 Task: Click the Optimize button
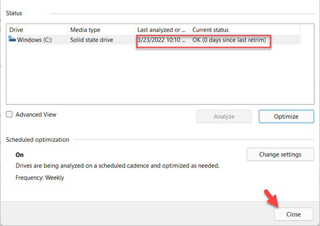tap(286, 117)
